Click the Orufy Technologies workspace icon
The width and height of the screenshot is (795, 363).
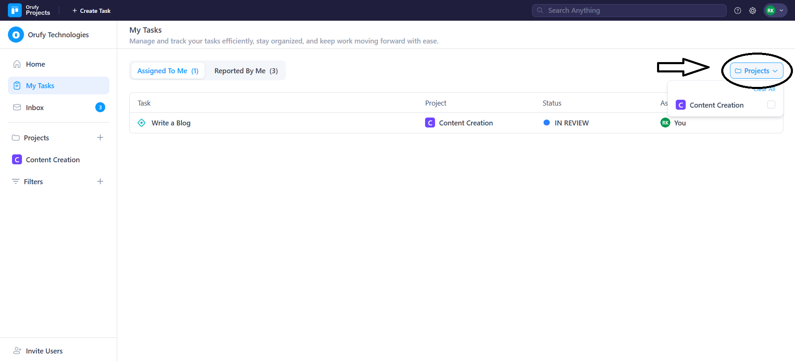pos(16,35)
